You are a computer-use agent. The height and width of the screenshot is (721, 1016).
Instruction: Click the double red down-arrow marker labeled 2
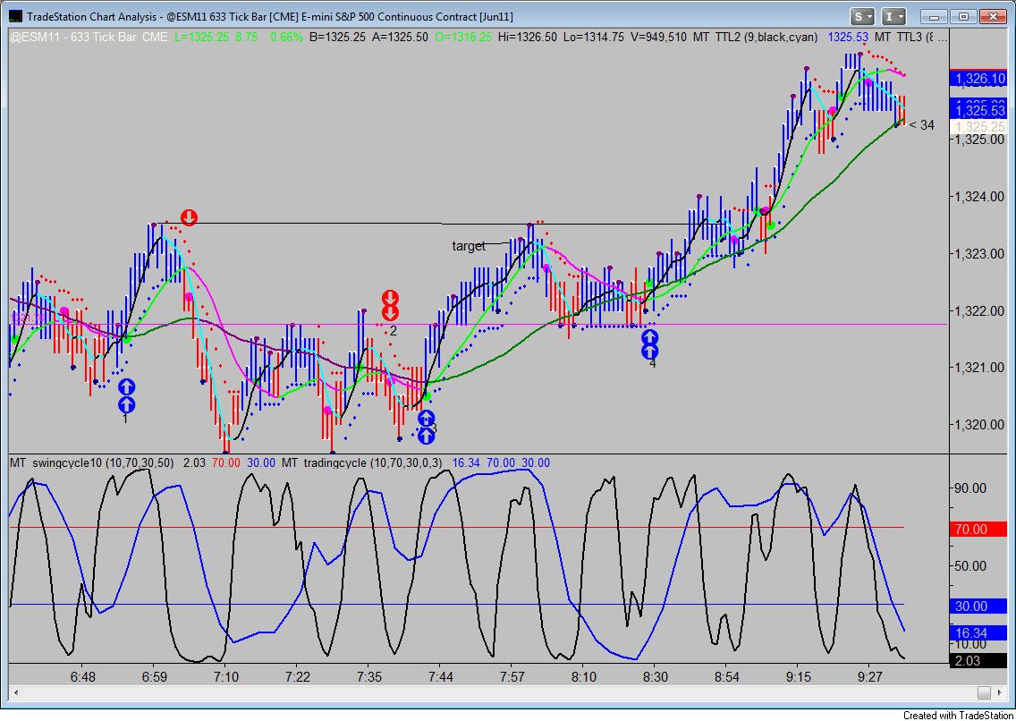click(390, 306)
